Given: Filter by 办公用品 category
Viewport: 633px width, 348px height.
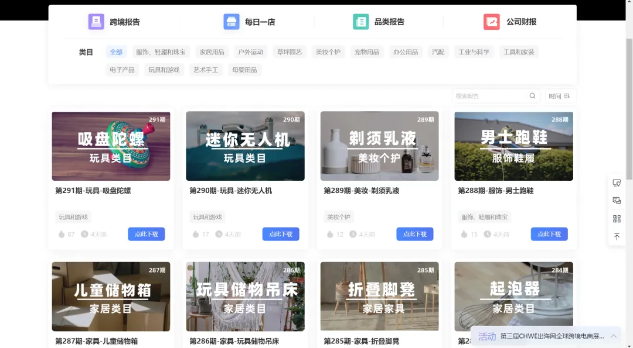Looking at the screenshot, I should pos(406,52).
